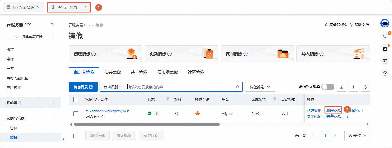The width and height of the screenshot is (392, 148).
Task: Open 应用管理 in sidebar
Action: point(14,87)
